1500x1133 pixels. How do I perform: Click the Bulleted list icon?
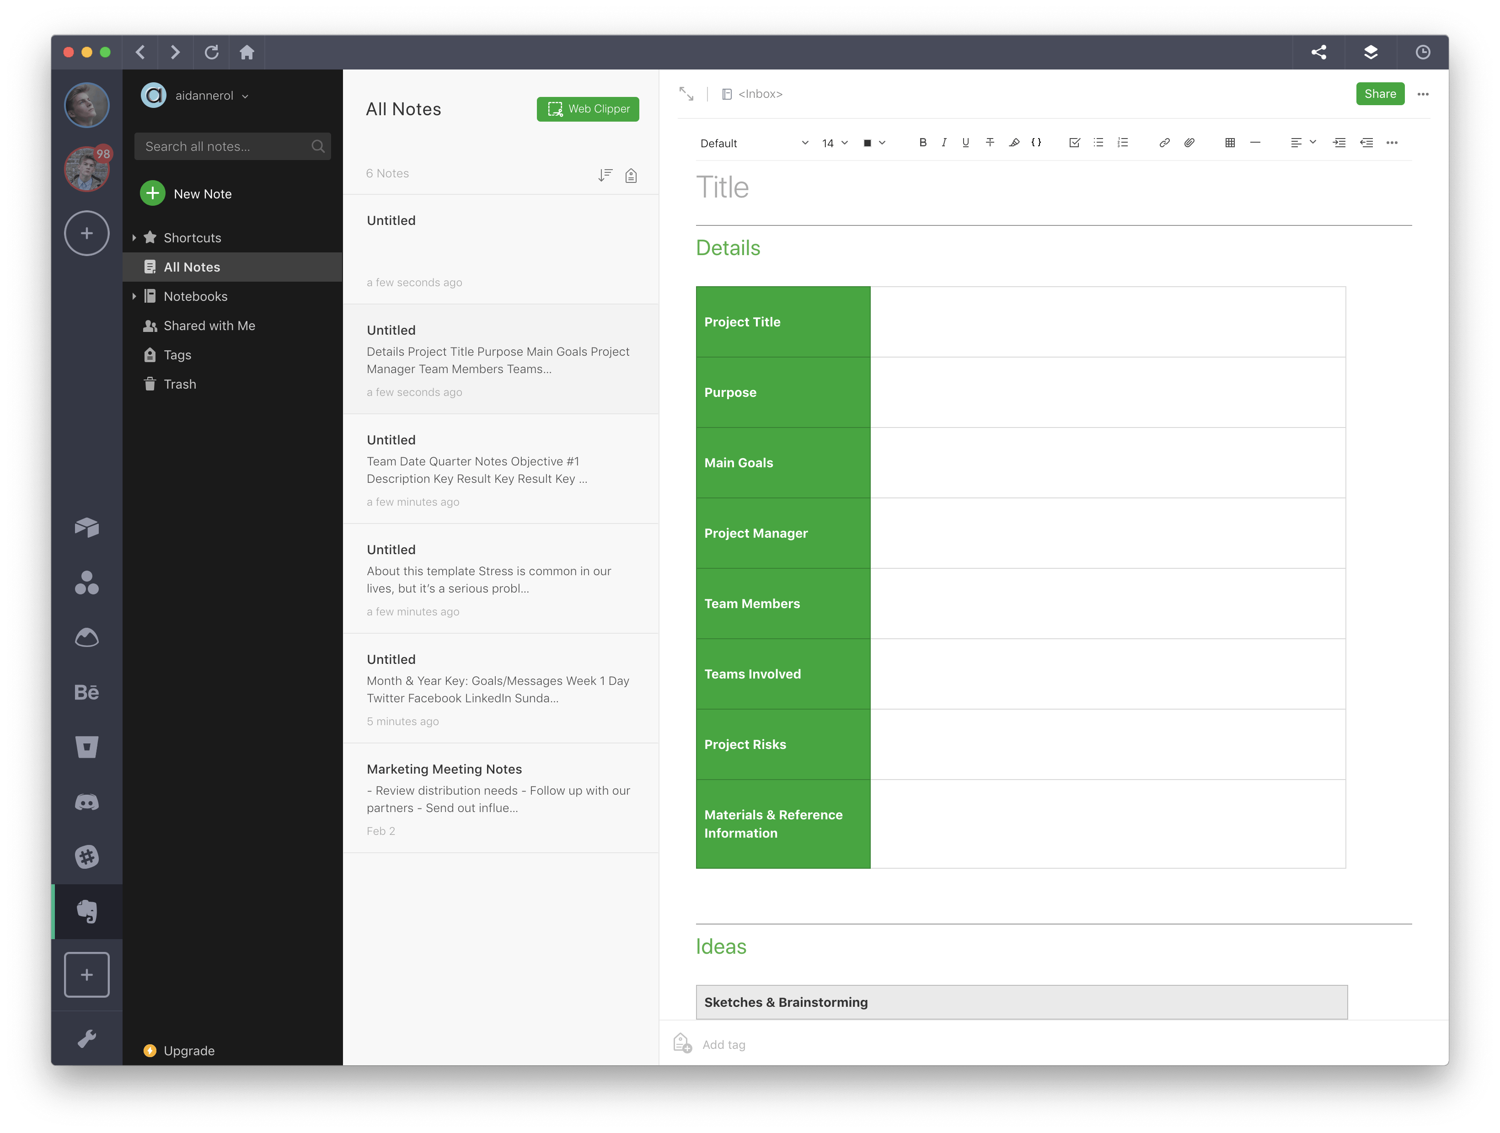(x=1097, y=143)
